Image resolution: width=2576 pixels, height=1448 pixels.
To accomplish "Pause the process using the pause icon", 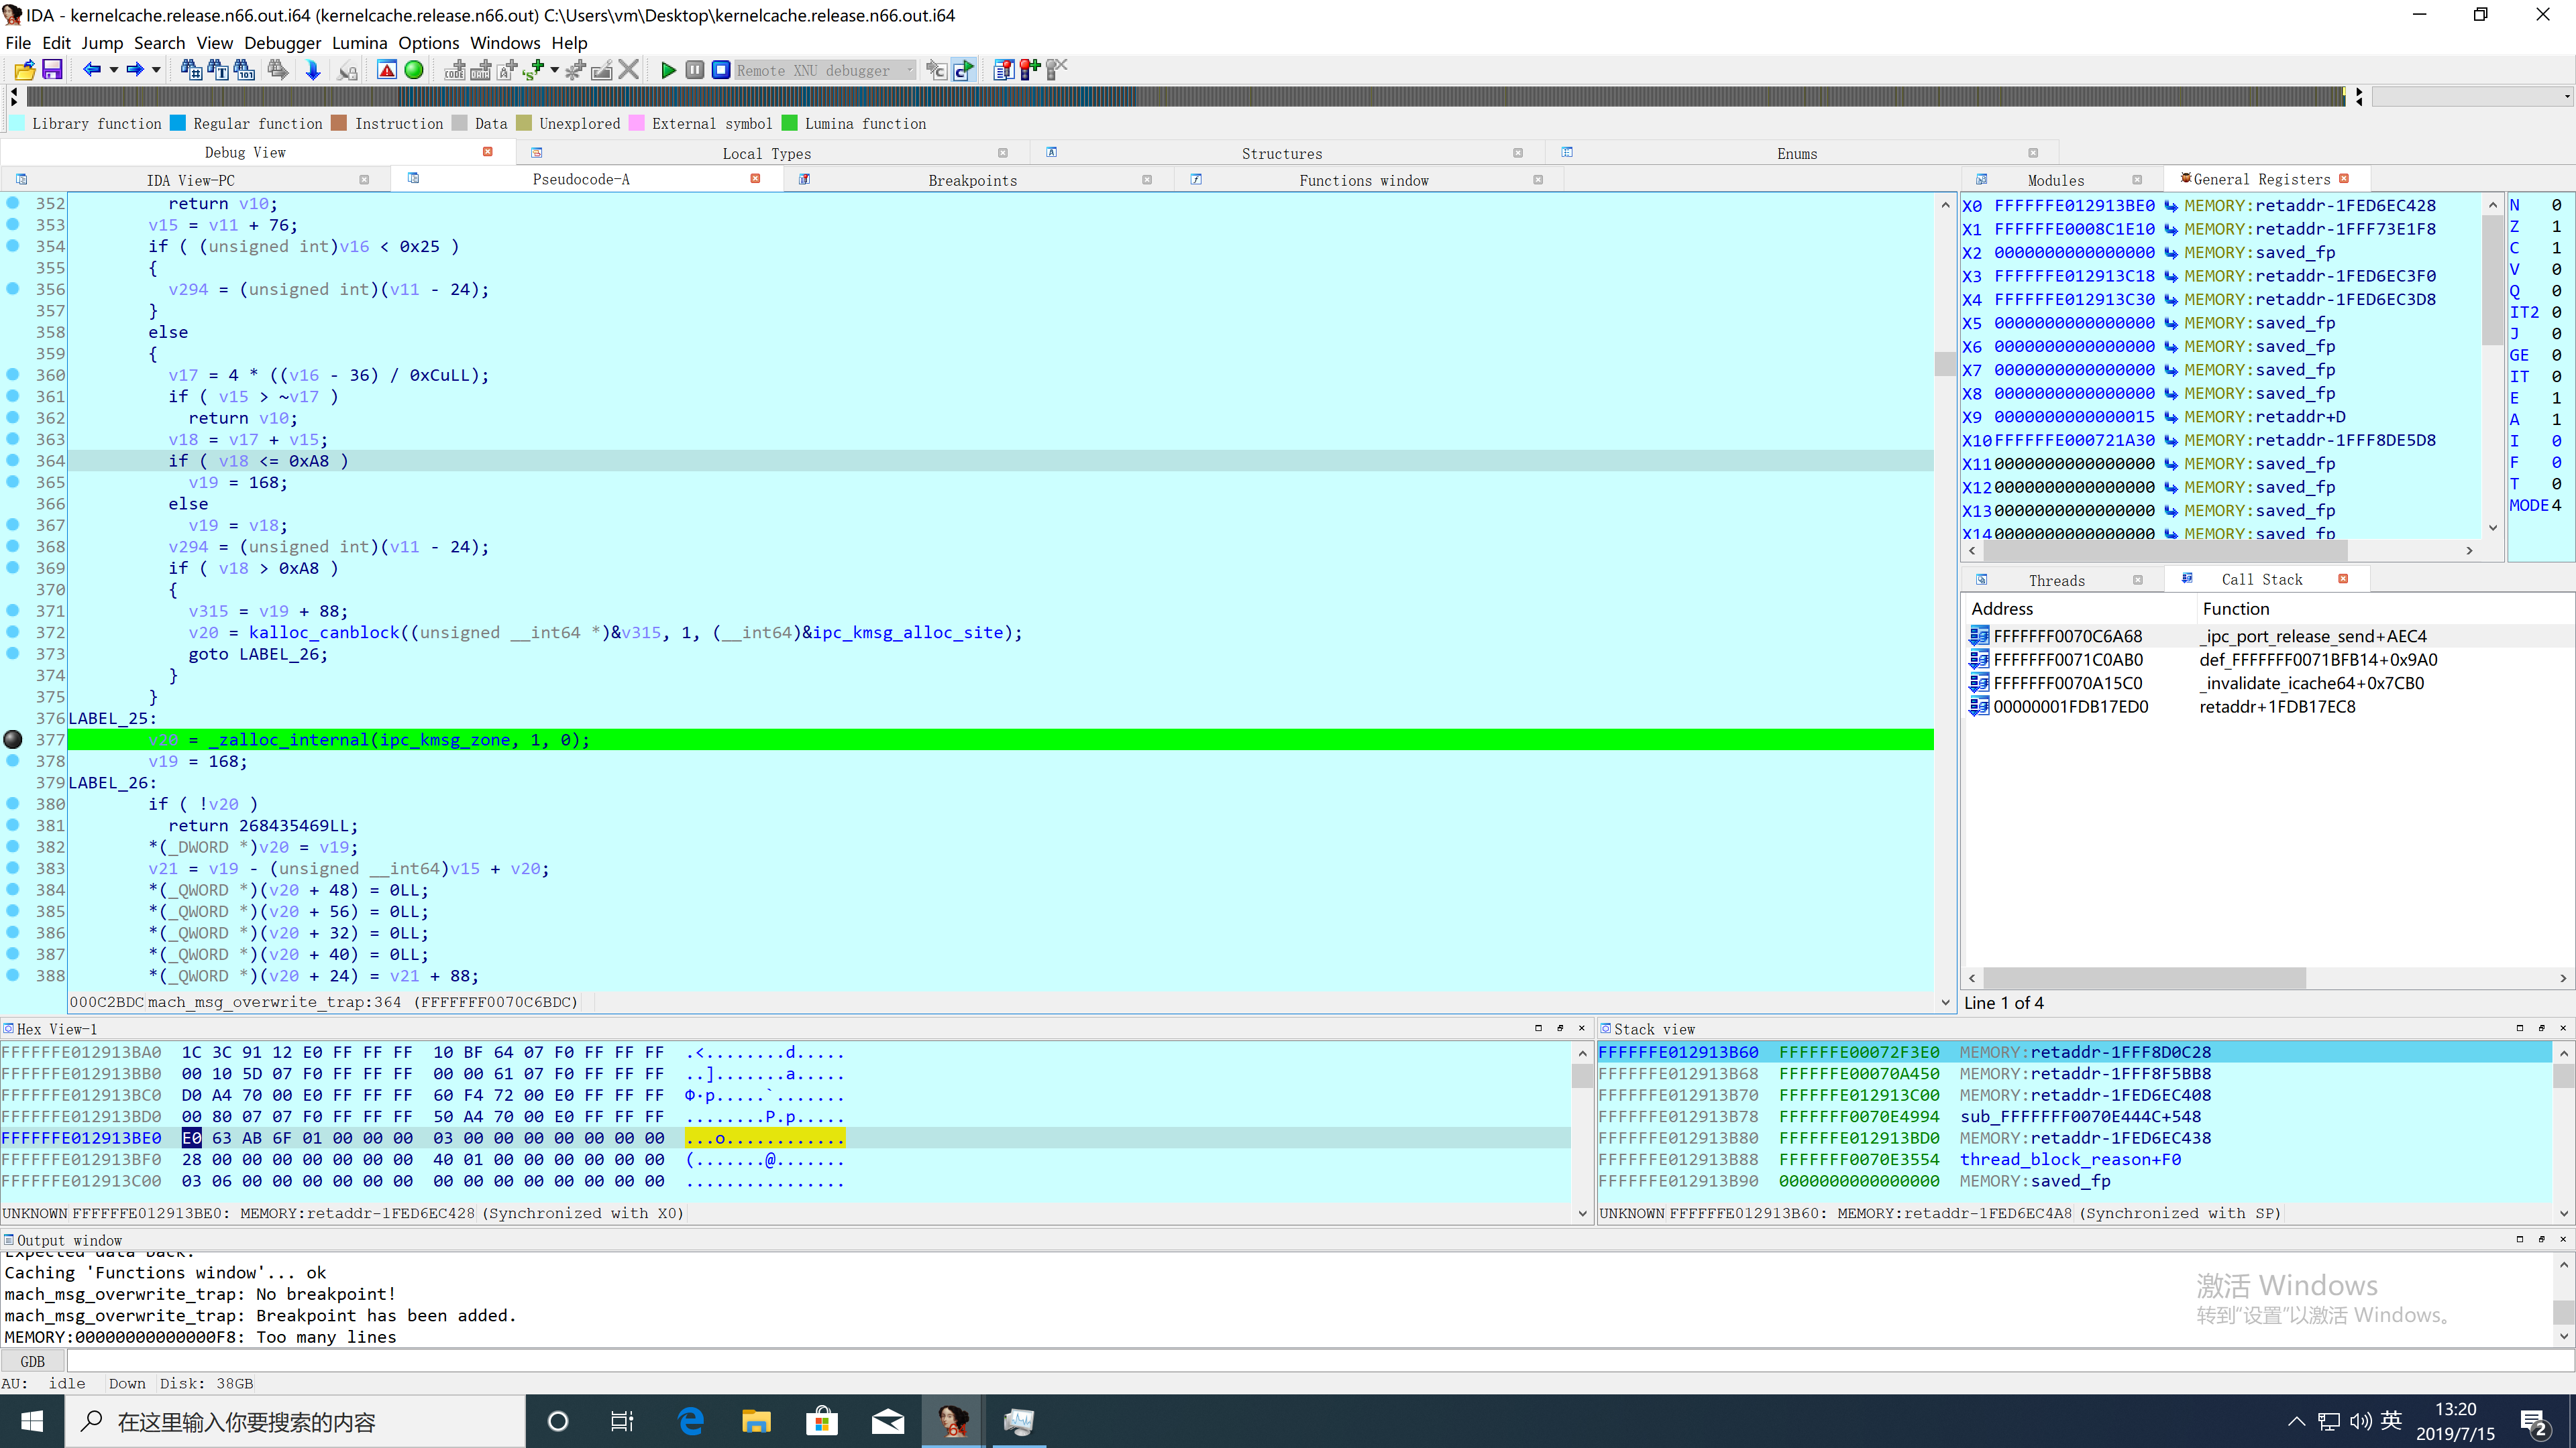I will pos(694,70).
